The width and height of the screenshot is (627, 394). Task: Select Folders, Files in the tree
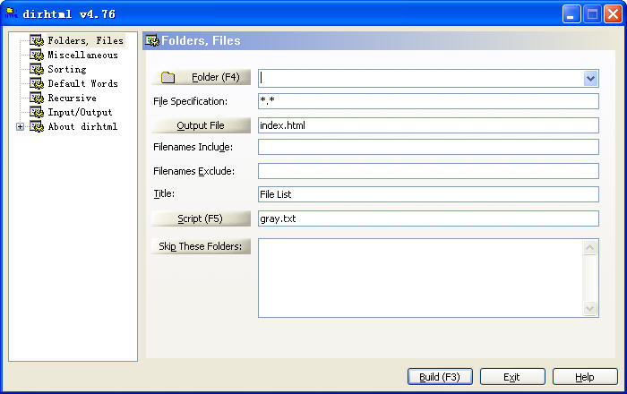tap(86, 40)
